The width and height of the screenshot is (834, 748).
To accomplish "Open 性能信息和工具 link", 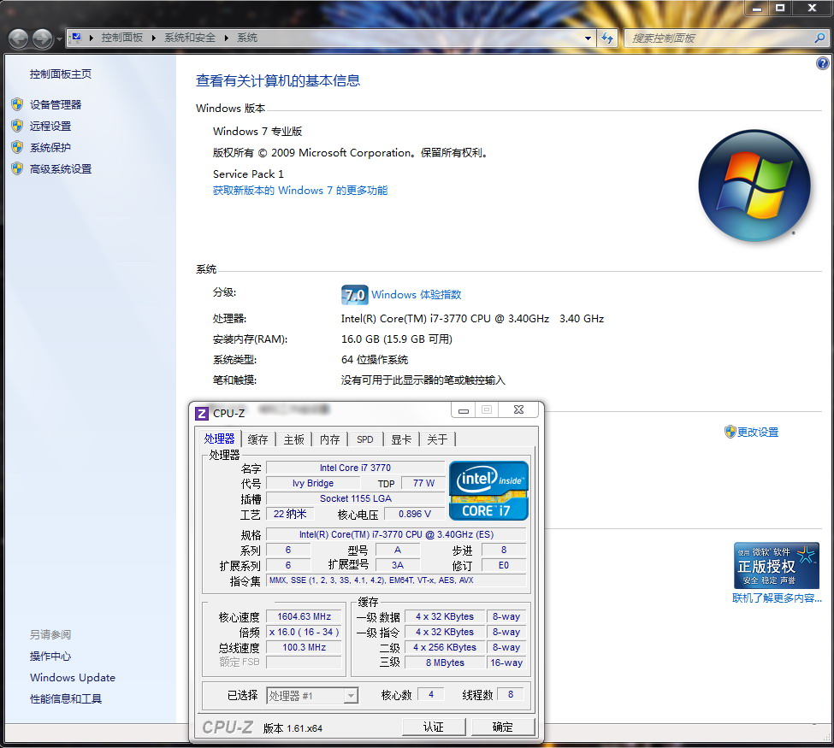I will 65,698.
